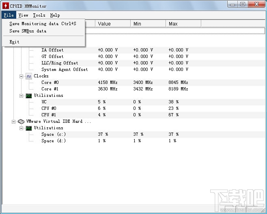Click the 4 % CPU #1 value
This screenshot has width=267, height=214.
(x=102, y=115)
